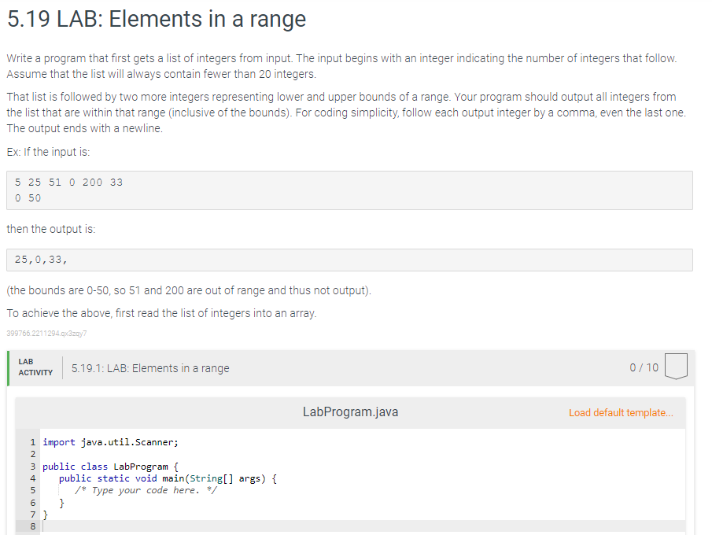The width and height of the screenshot is (712, 535).
Task: Click the sample input line '5 25 51 0 200 33'
Action: [68, 182]
